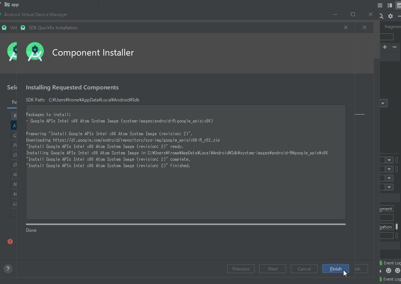Click the Component Installer Android robot icon

pyautogui.click(x=35, y=51)
